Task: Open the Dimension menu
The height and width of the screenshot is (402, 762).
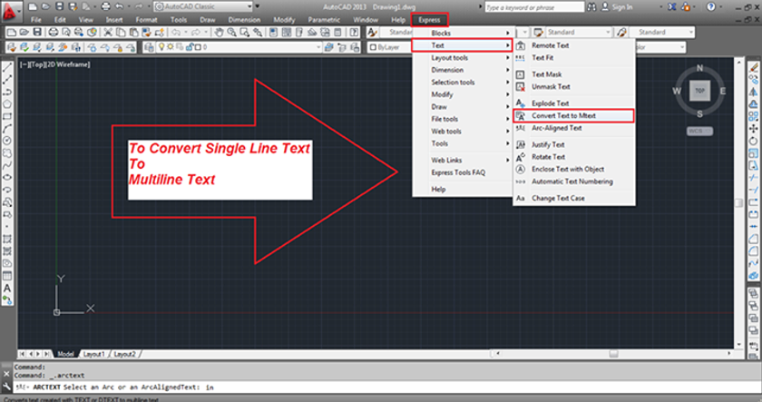Action: tap(244, 20)
